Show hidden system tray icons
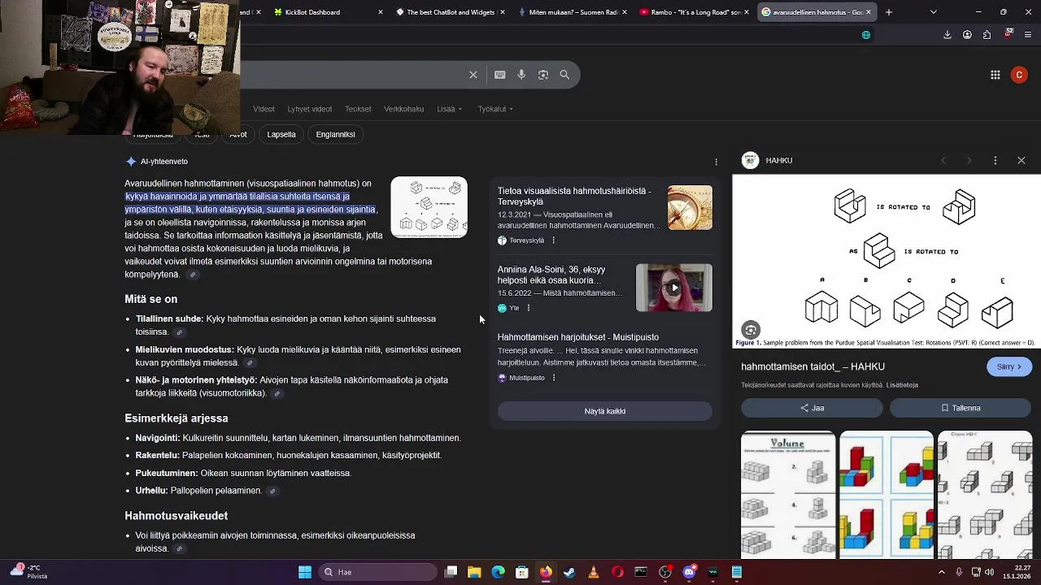 pos(942,572)
